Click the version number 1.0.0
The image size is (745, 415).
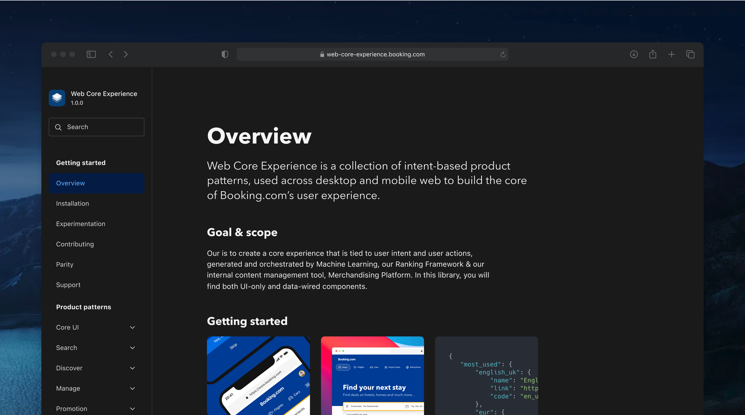77,103
